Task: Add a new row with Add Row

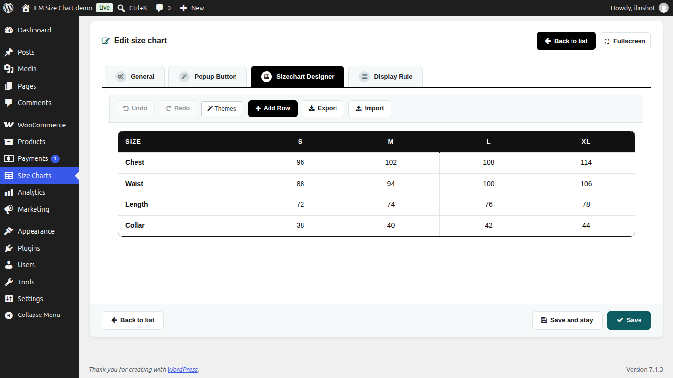Action: [x=273, y=109]
